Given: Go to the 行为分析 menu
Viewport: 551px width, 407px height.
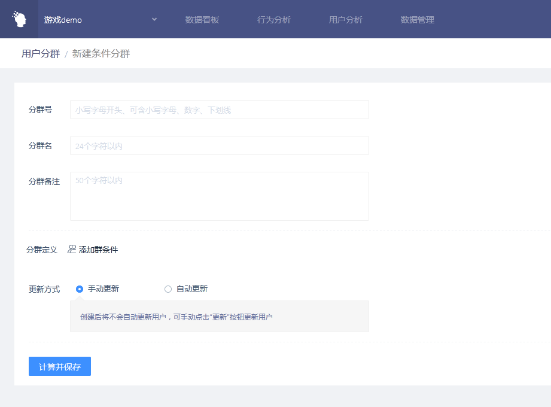Looking at the screenshot, I should 274,20.
